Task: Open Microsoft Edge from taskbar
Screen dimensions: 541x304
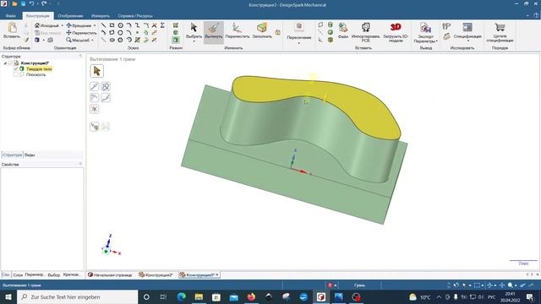Action: pos(181,297)
